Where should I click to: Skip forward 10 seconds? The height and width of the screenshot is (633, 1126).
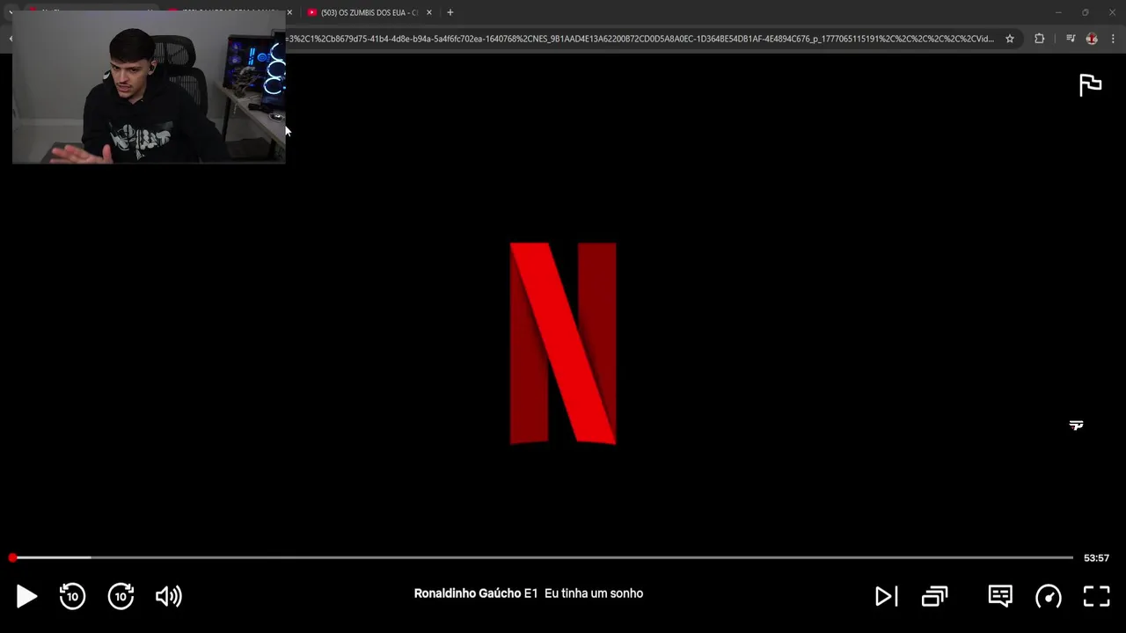(121, 596)
